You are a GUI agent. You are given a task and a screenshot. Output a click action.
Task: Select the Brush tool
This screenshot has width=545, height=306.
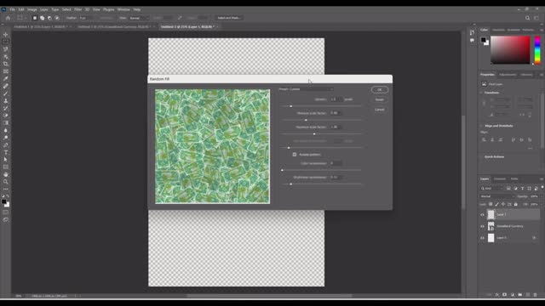[6, 93]
